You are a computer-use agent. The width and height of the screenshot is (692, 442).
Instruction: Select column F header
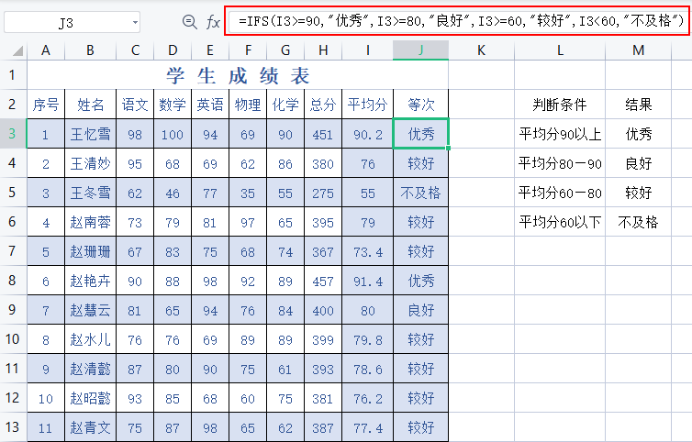[x=248, y=50]
